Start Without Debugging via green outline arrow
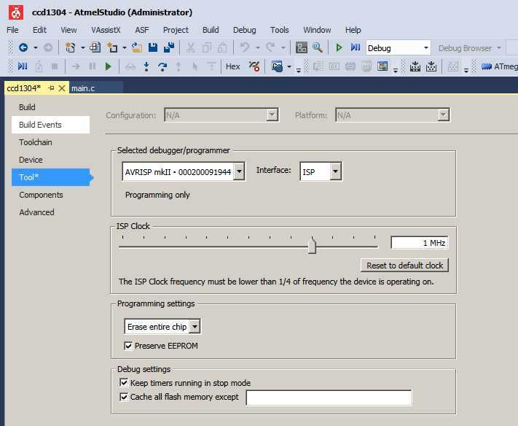 point(339,47)
